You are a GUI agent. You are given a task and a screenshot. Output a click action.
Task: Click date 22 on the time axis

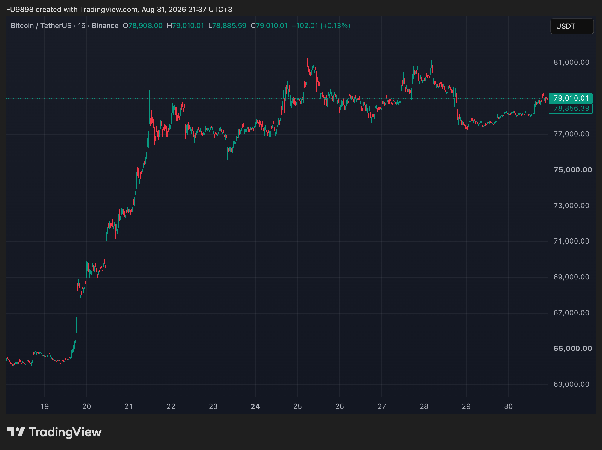(171, 406)
